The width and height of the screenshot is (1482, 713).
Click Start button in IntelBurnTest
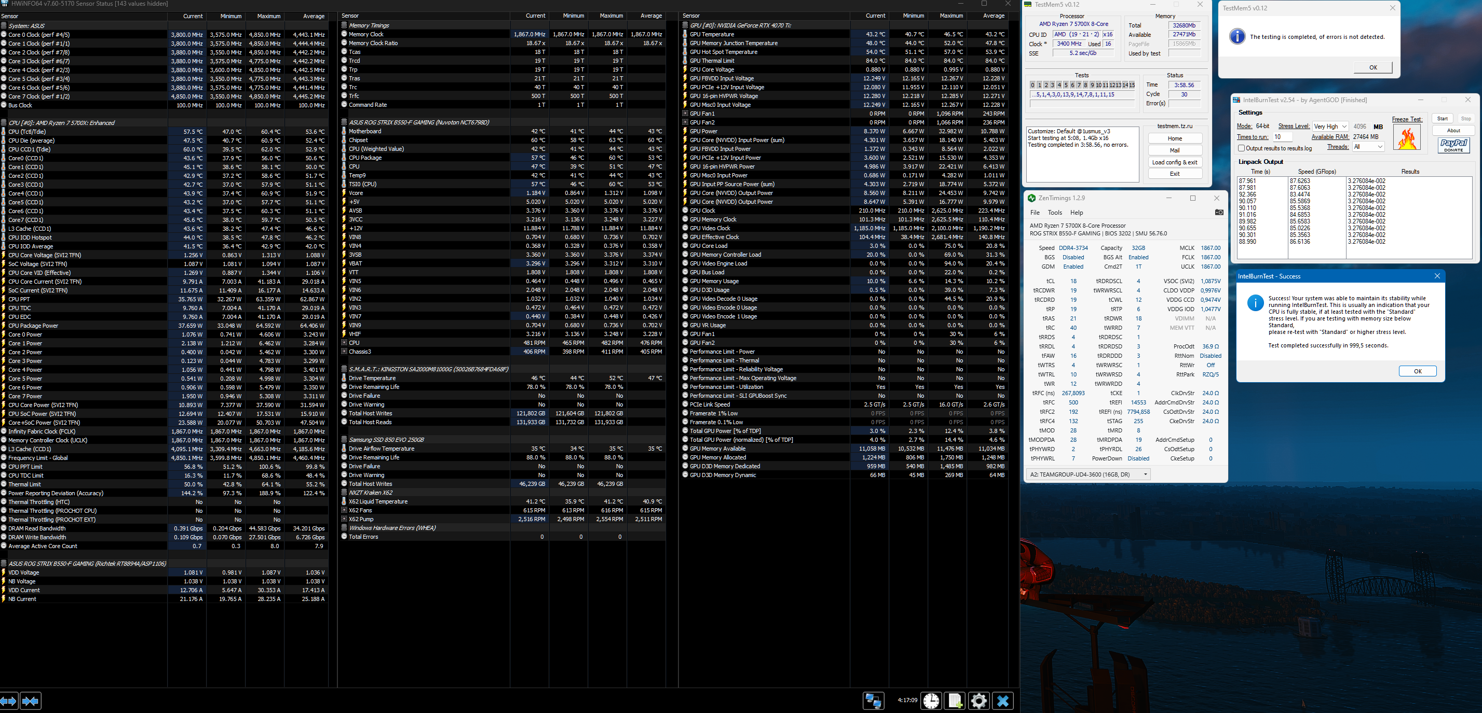1443,119
